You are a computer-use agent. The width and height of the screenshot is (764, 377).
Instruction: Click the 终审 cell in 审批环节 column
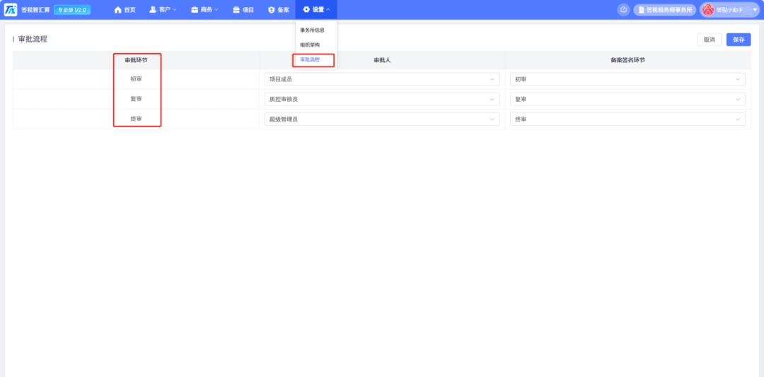(136, 119)
